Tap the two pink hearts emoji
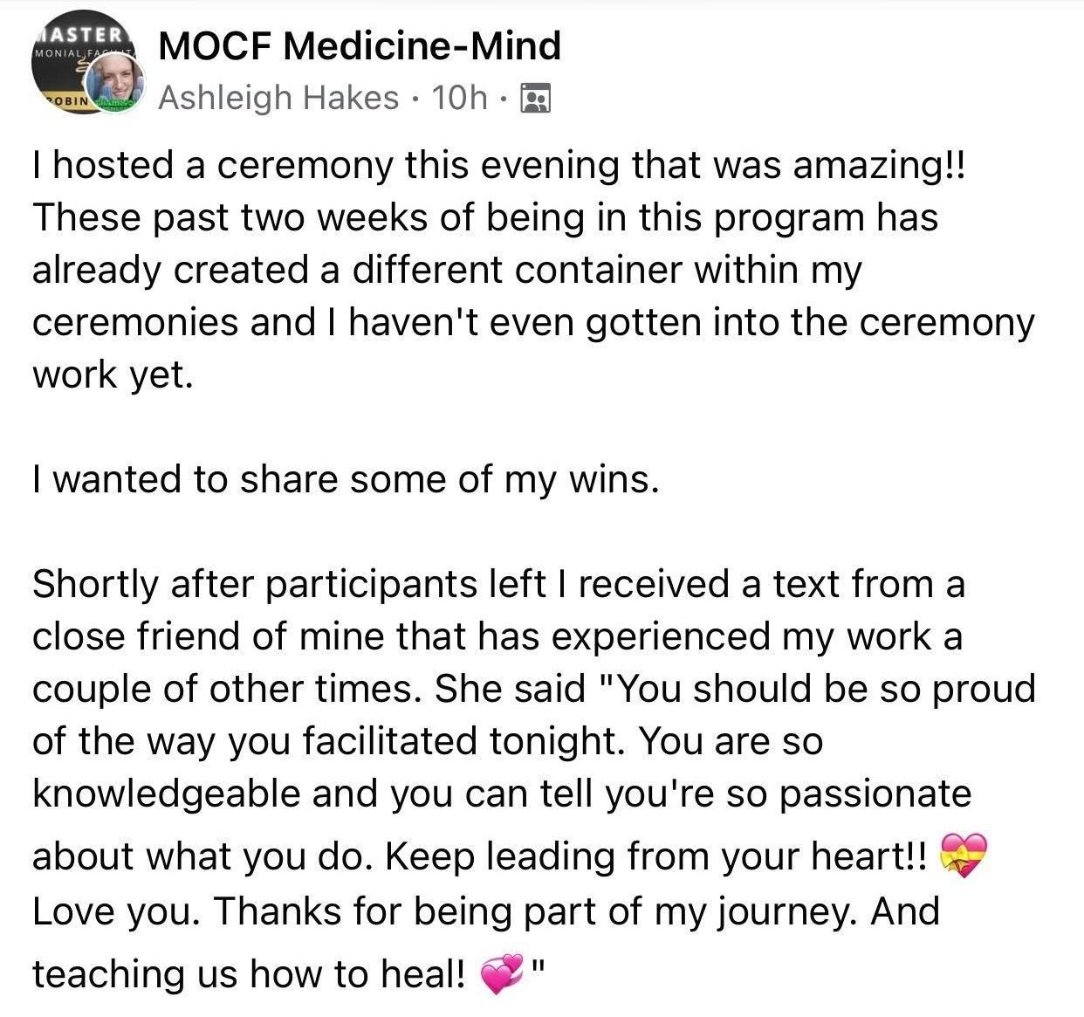 (x=504, y=973)
